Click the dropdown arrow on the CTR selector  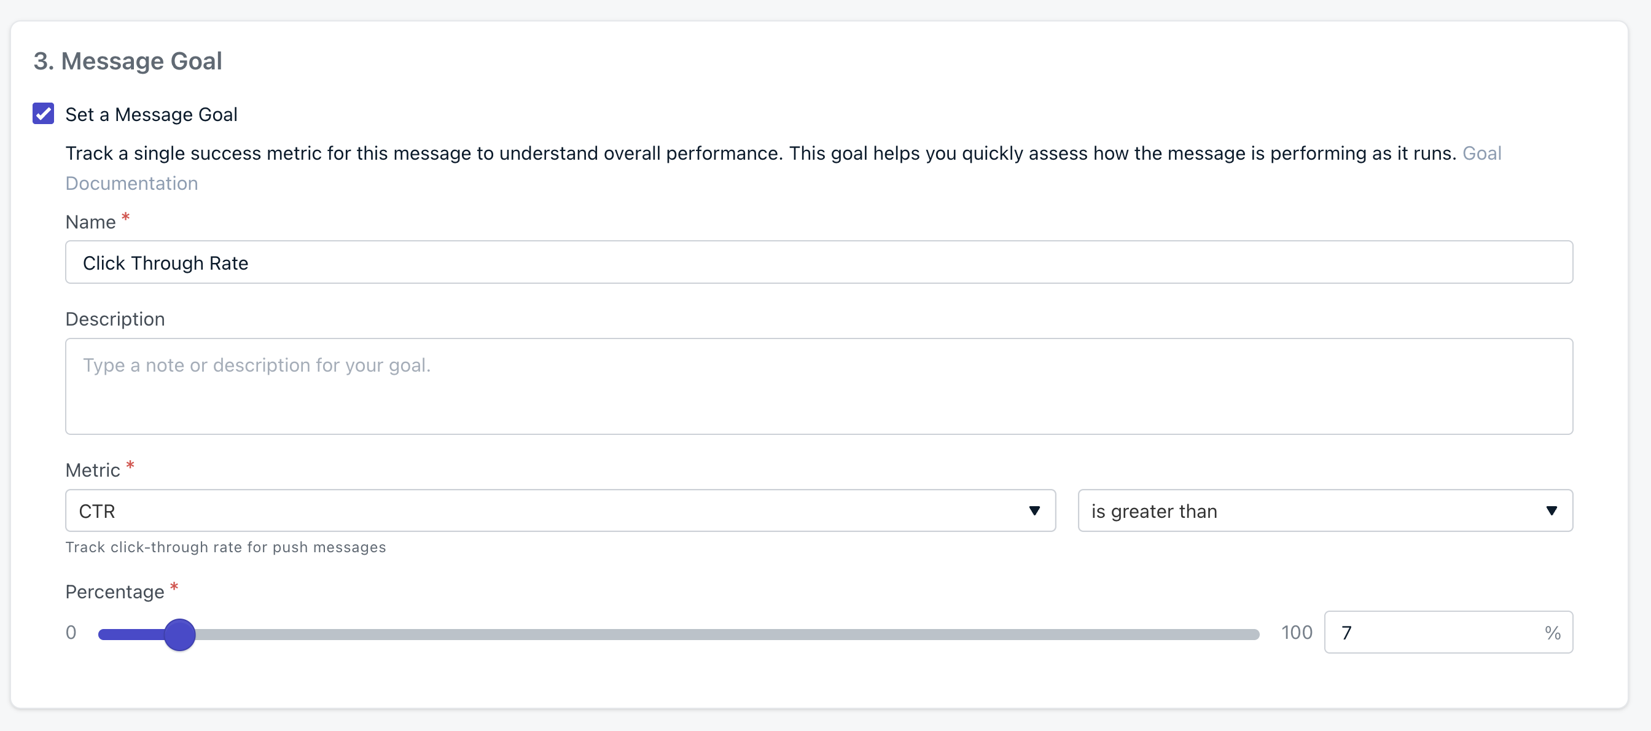pyautogui.click(x=1033, y=510)
